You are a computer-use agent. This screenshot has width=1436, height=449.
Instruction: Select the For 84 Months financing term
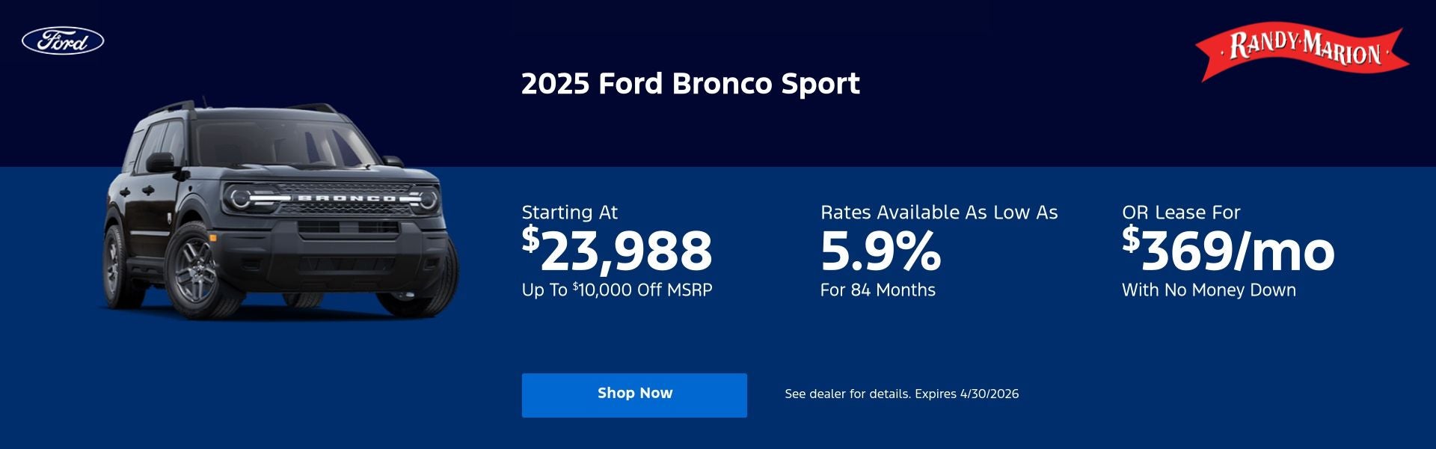pos(877,290)
